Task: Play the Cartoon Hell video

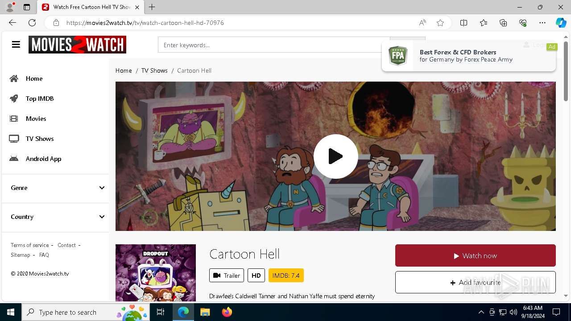Action: 335,156
